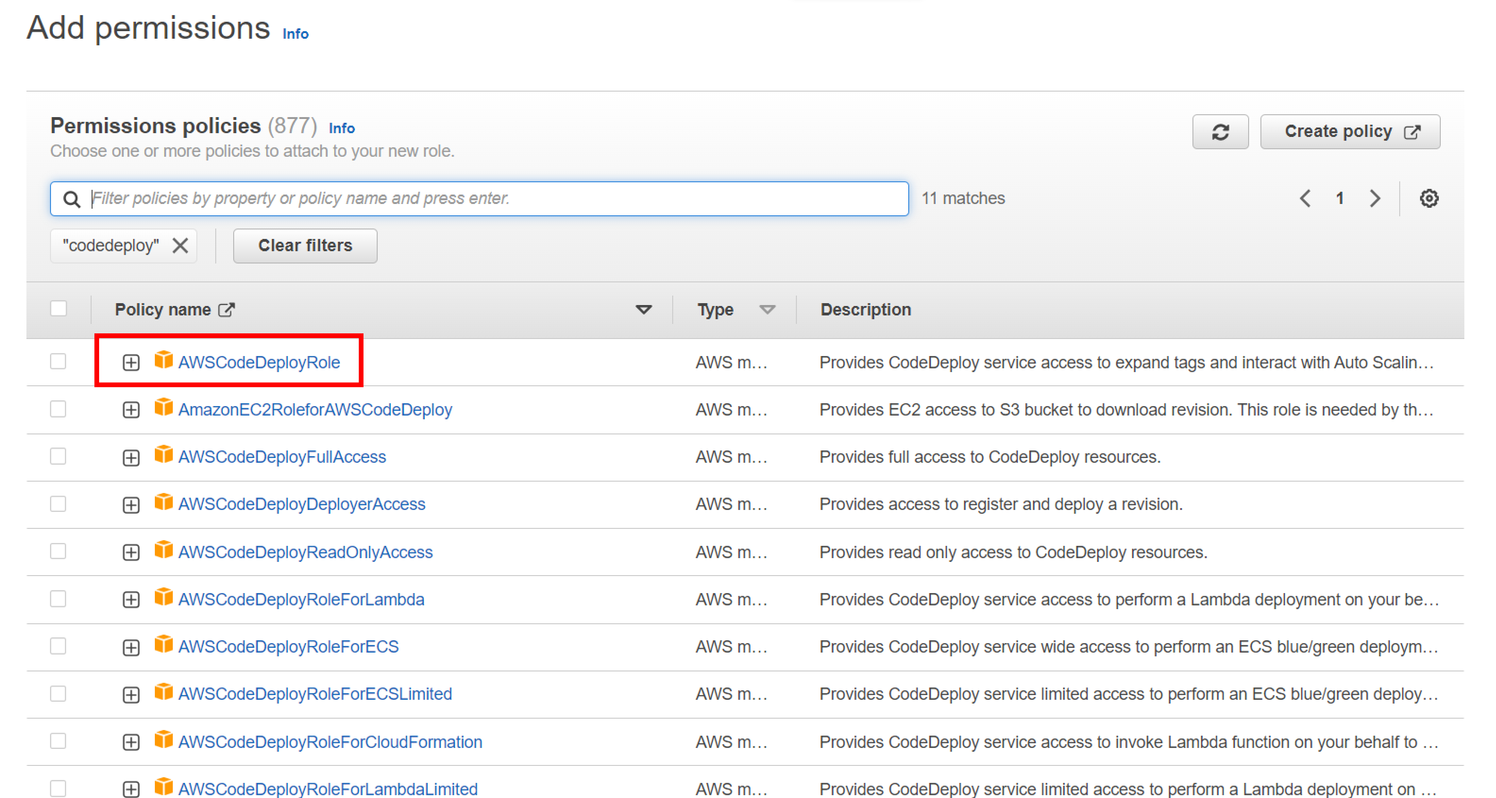This screenshot has height=798, width=1496.
Task: Click the Clear filters button
Action: pos(305,246)
